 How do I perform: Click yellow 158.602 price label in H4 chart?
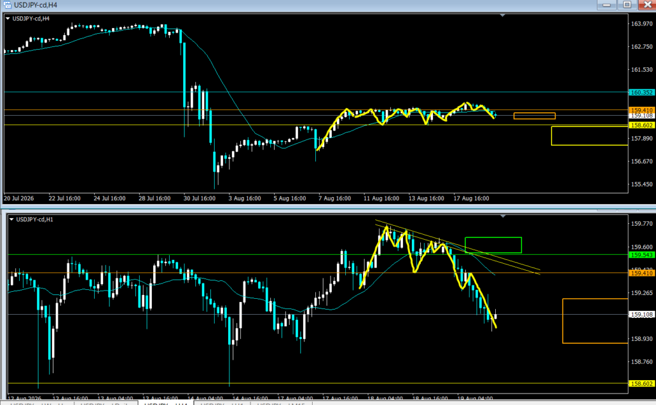coord(641,125)
